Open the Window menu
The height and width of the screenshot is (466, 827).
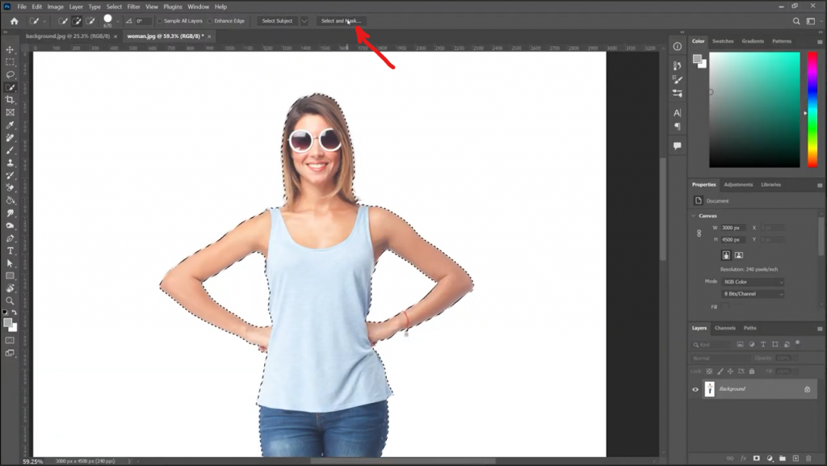(x=199, y=6)
